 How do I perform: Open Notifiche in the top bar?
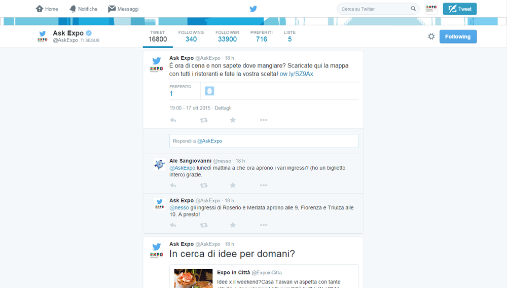point(84,9)
